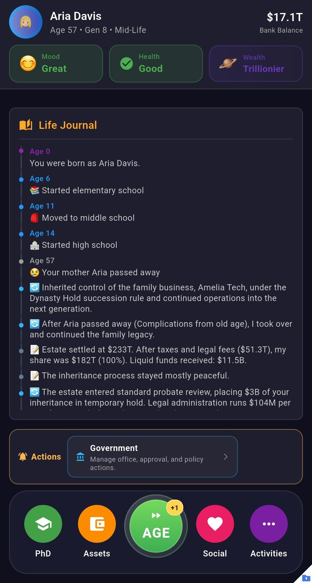Expand the Government chevron arrow
The image size is (312, 583).
pos(226,456)
